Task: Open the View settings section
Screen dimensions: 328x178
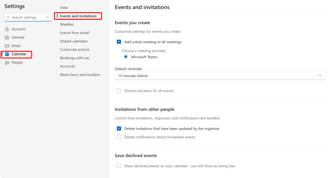Action: [x=64, y=8]
